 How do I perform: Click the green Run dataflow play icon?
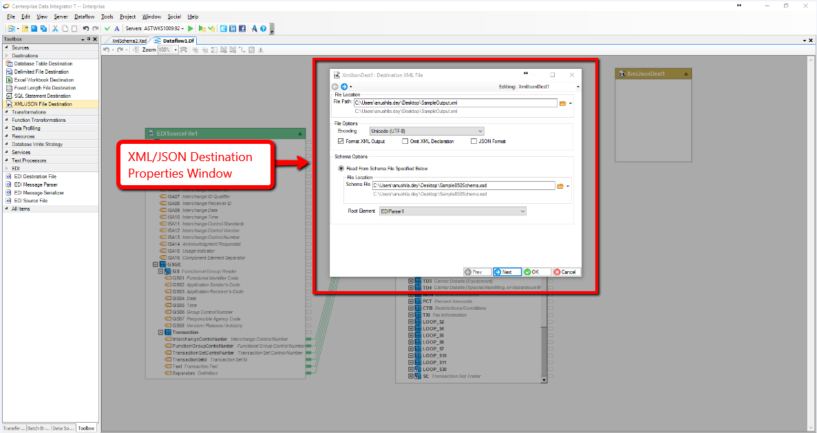coord(191,28)
